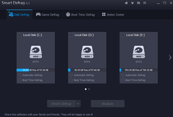The height and width of the screenshot is (117, 173).
Task: Minimize the Smart Defrag window
Action: point(158,3)
